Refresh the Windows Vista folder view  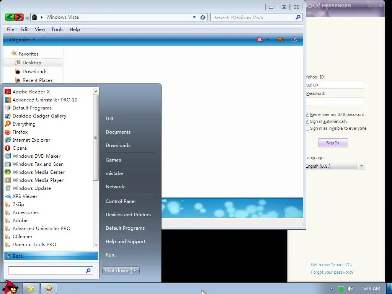pos(203,17)
